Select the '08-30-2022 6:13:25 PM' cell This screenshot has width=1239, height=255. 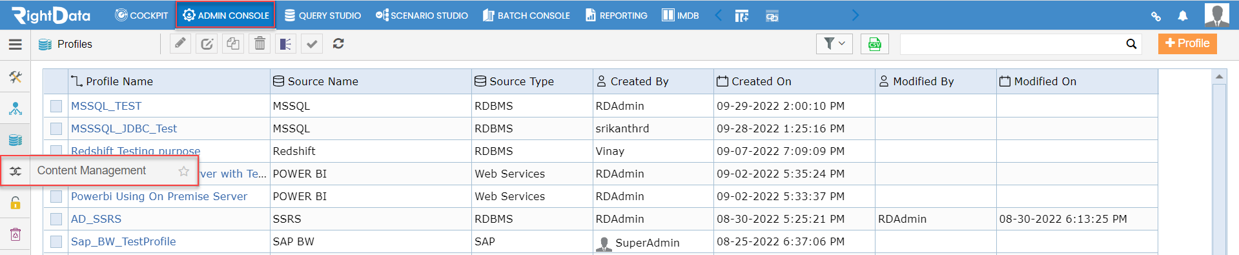[x=1077, y=219]
